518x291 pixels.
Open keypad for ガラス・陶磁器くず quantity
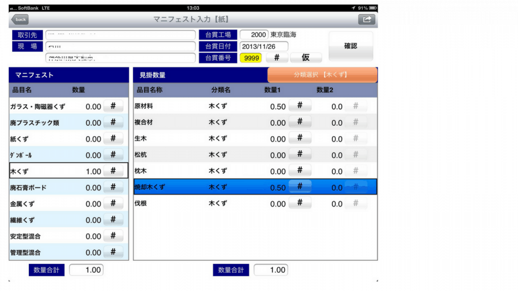pos(113,107)
